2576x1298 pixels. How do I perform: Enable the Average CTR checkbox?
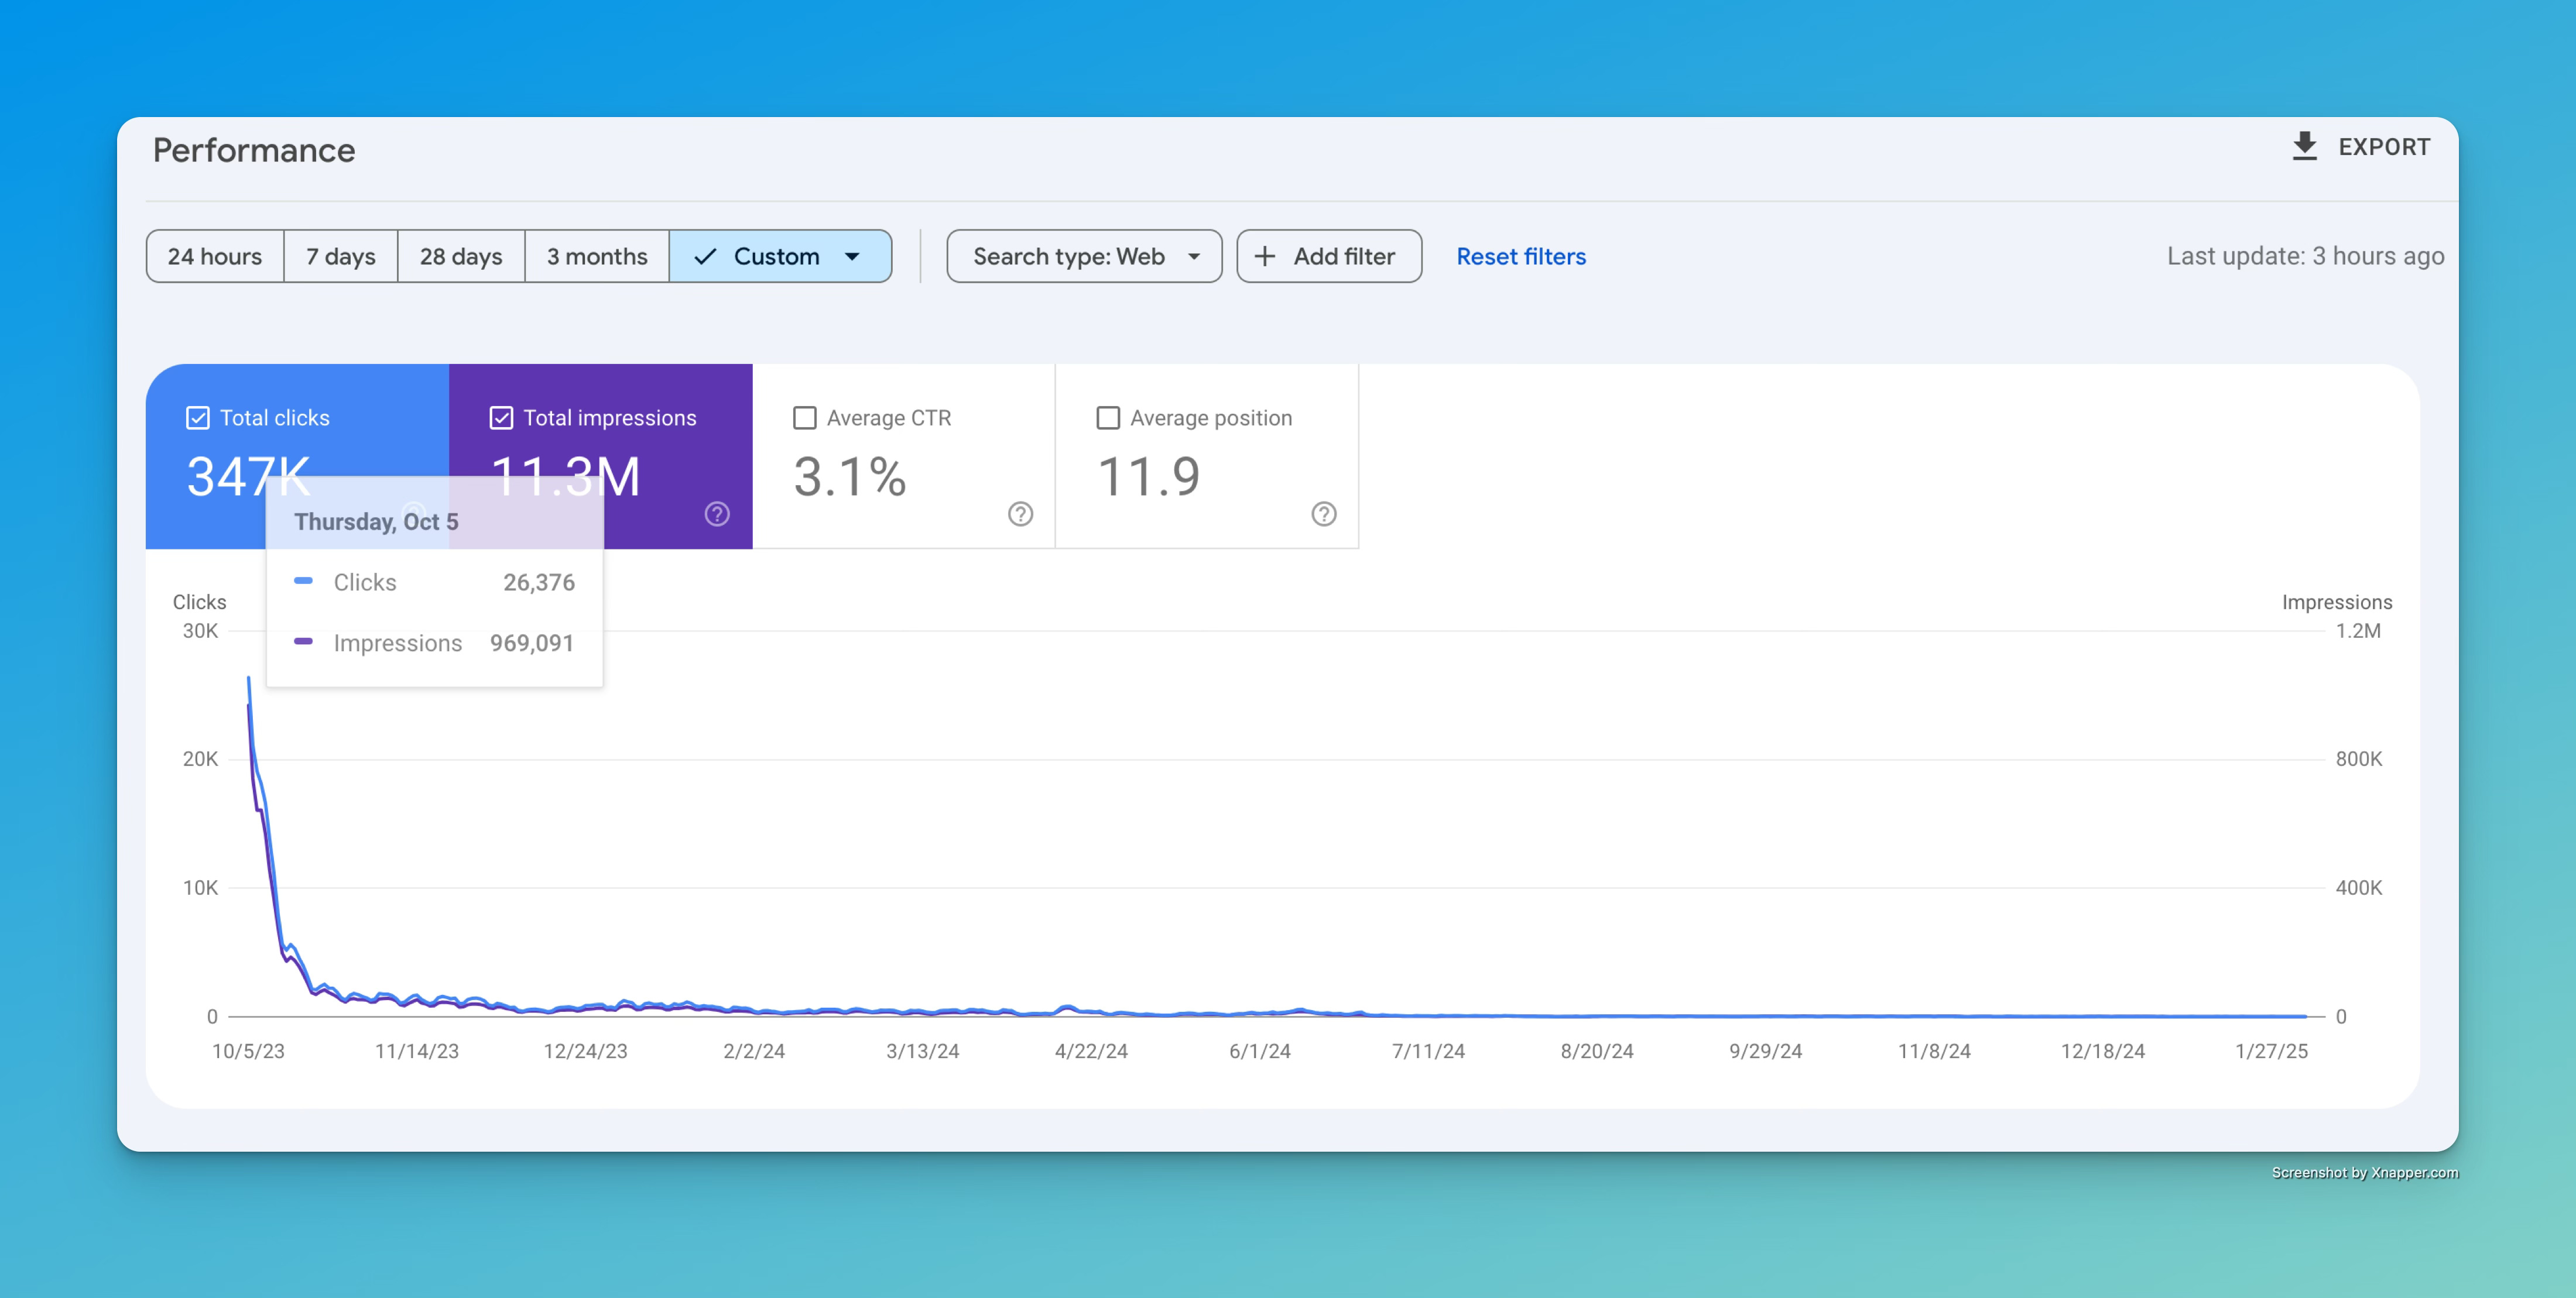point(804,418)
